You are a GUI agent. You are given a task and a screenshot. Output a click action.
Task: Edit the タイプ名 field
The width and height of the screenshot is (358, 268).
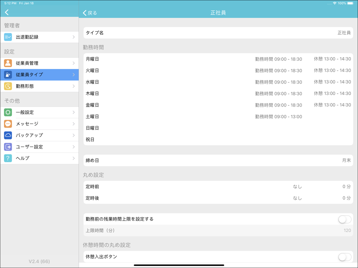(x=218, y=33)
